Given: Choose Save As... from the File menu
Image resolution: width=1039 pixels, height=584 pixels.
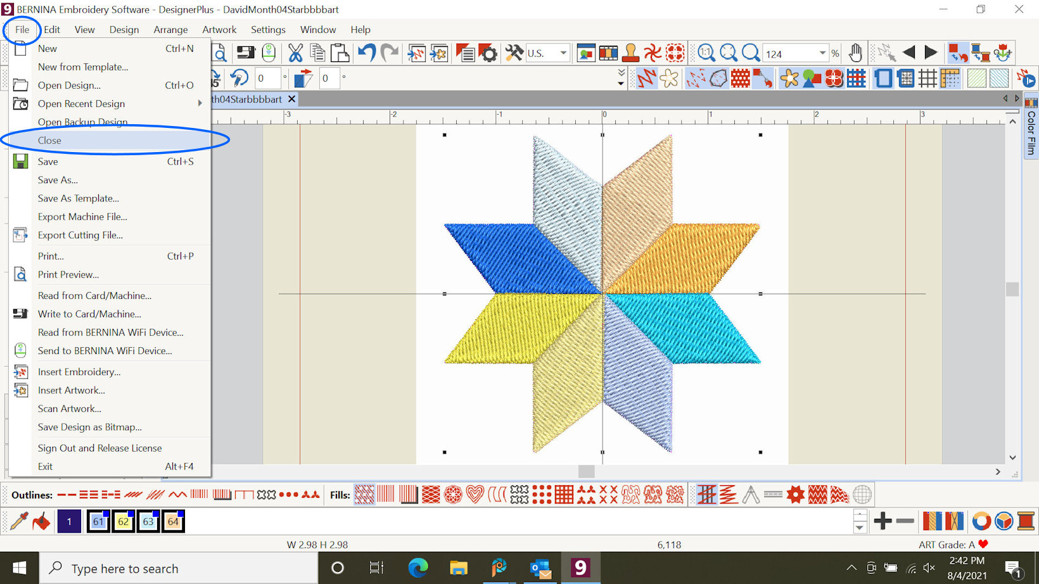Looking at the screenshot, I should [110, 180].
